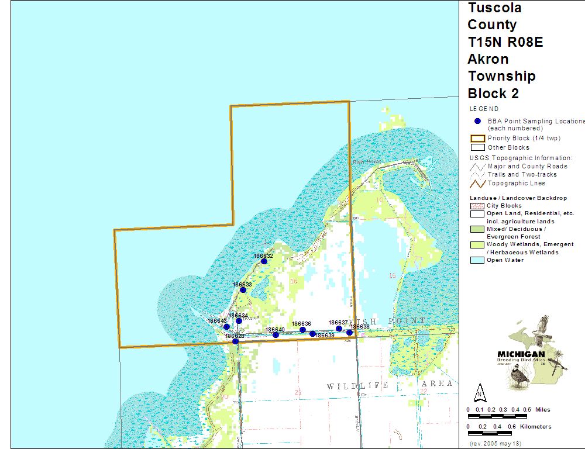
Task: Select sampling point 186643 marker
Action: 226,327
